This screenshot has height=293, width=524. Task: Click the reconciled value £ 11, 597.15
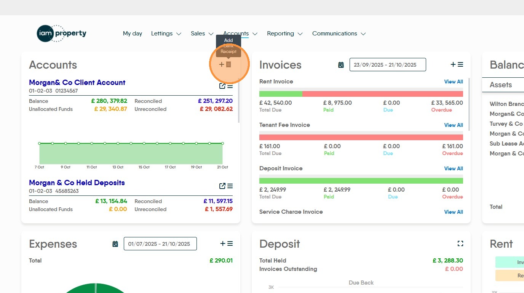coord(218,201)
